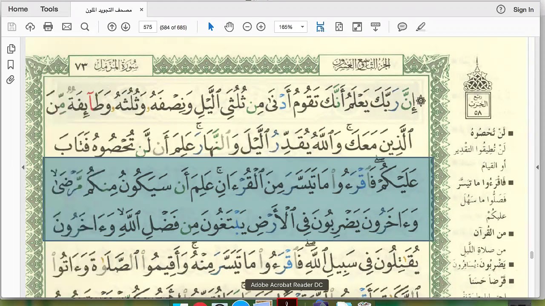Zoom out with the minus button
Image resolution: width=545 pixels, height=306 pixels.
click(x=247, y=27)
